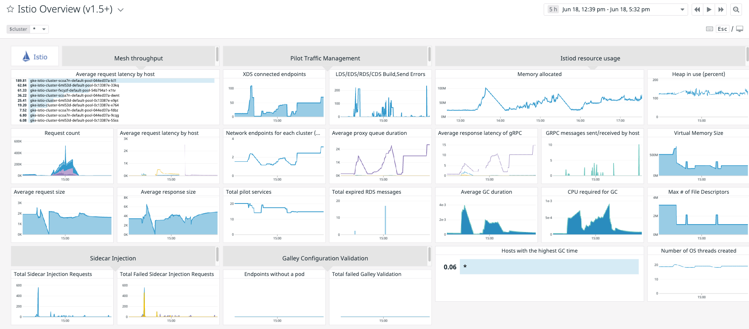Step the time frame backward
Image resolution: width=749 pixels, height=329 pixels.
697,10
